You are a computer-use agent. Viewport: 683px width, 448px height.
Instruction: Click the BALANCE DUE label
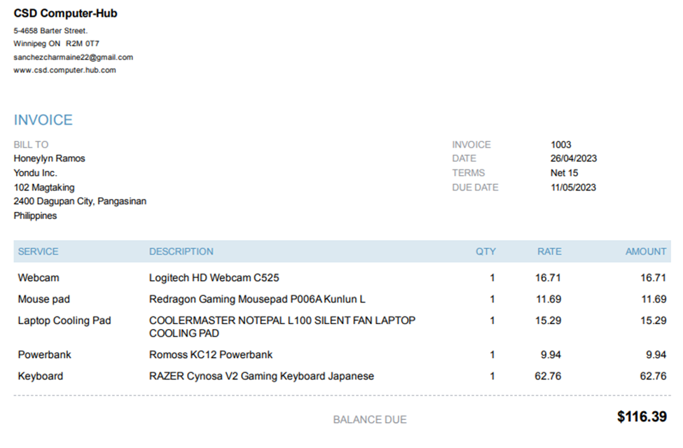click(x=370, y=420)
